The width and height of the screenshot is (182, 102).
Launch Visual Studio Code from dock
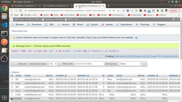click(x=5, y=25)
